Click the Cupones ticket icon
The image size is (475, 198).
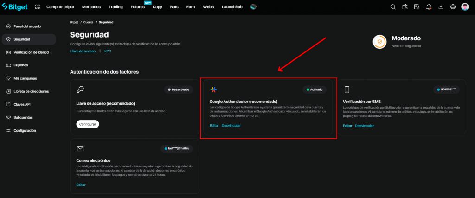[8, 65]
